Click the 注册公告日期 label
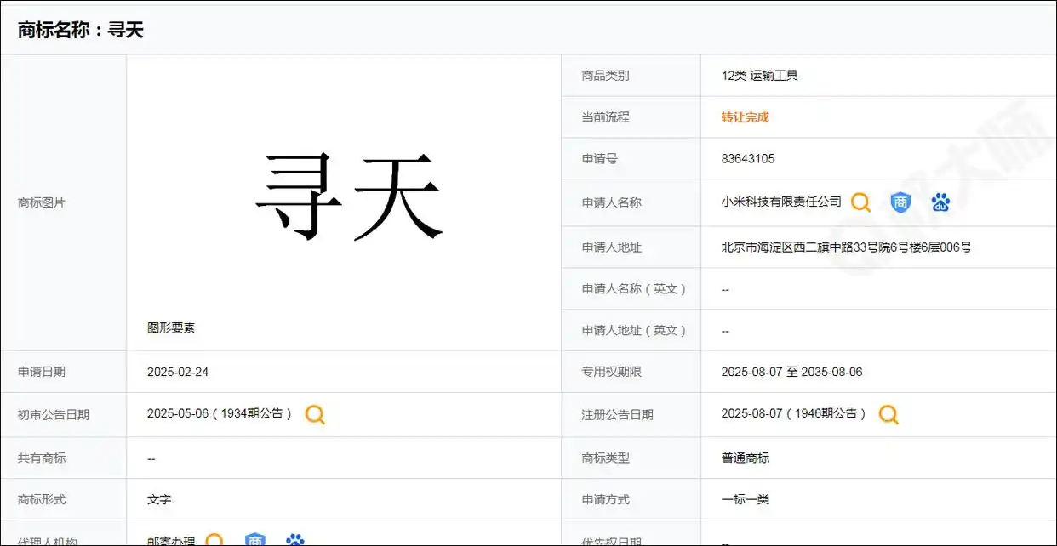 pos(618,414)
